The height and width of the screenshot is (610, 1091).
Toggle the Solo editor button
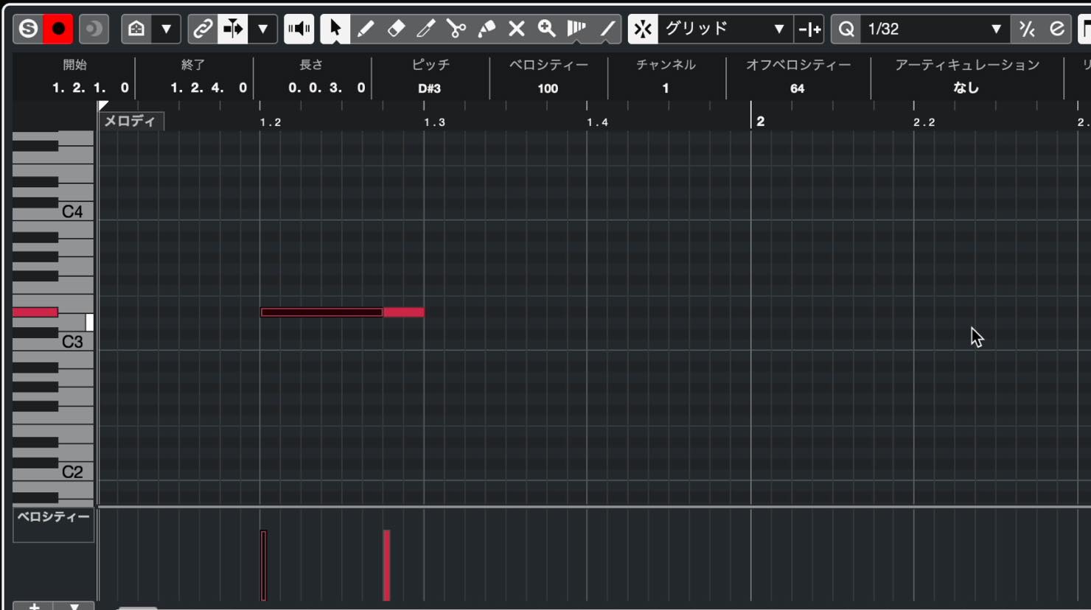[x=28, y=29]
